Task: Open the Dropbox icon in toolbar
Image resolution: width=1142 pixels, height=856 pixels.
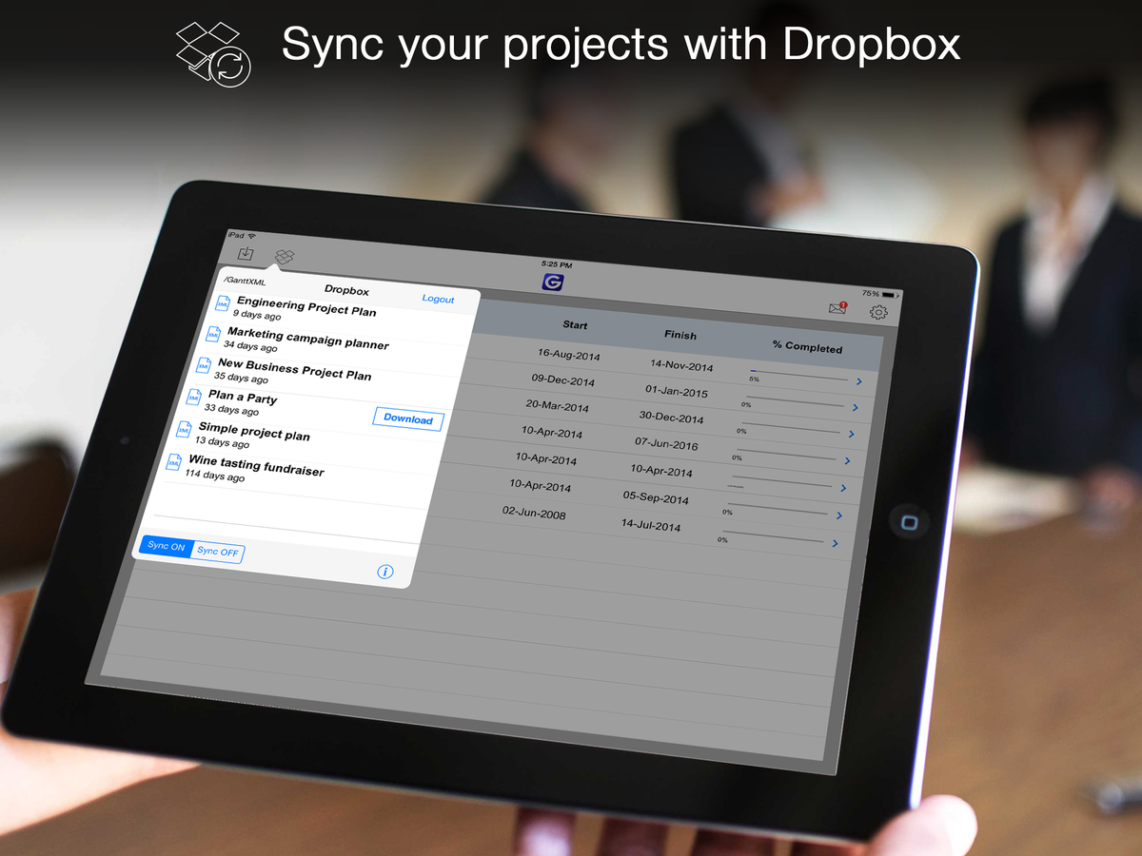Action: pos(285,257)
